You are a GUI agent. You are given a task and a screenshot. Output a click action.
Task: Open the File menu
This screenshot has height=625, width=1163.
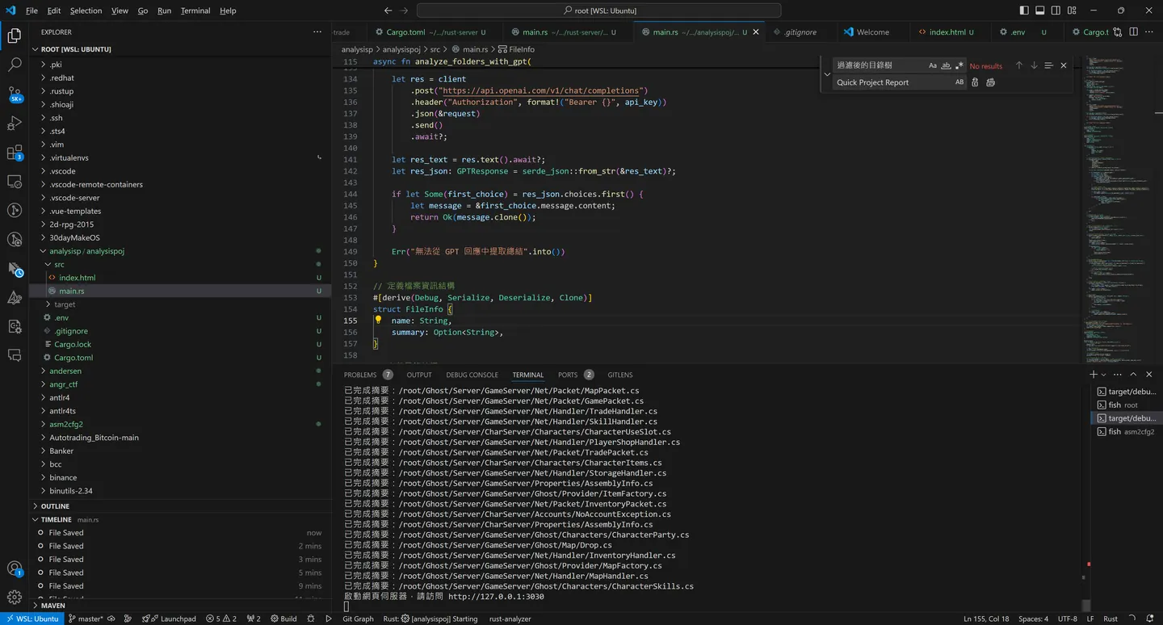31,10
